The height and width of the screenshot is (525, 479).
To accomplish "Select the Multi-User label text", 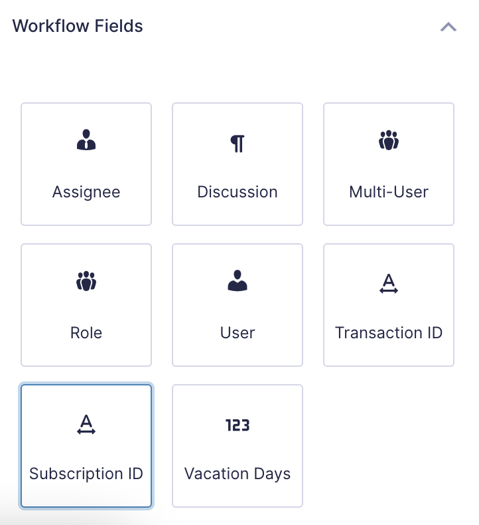I will [x=389, y=193].
